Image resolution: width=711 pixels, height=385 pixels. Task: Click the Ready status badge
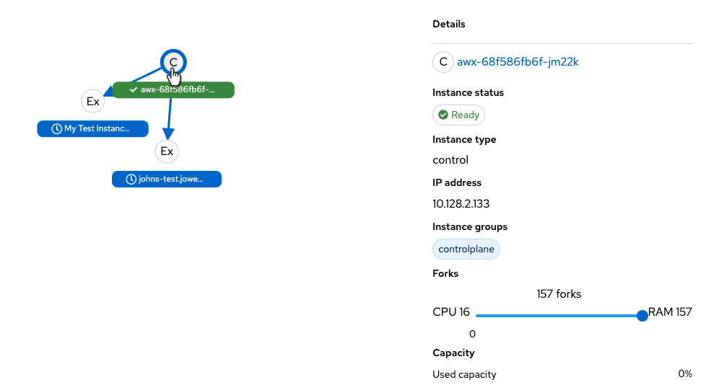pyautogui.click(x=458, y=115)
